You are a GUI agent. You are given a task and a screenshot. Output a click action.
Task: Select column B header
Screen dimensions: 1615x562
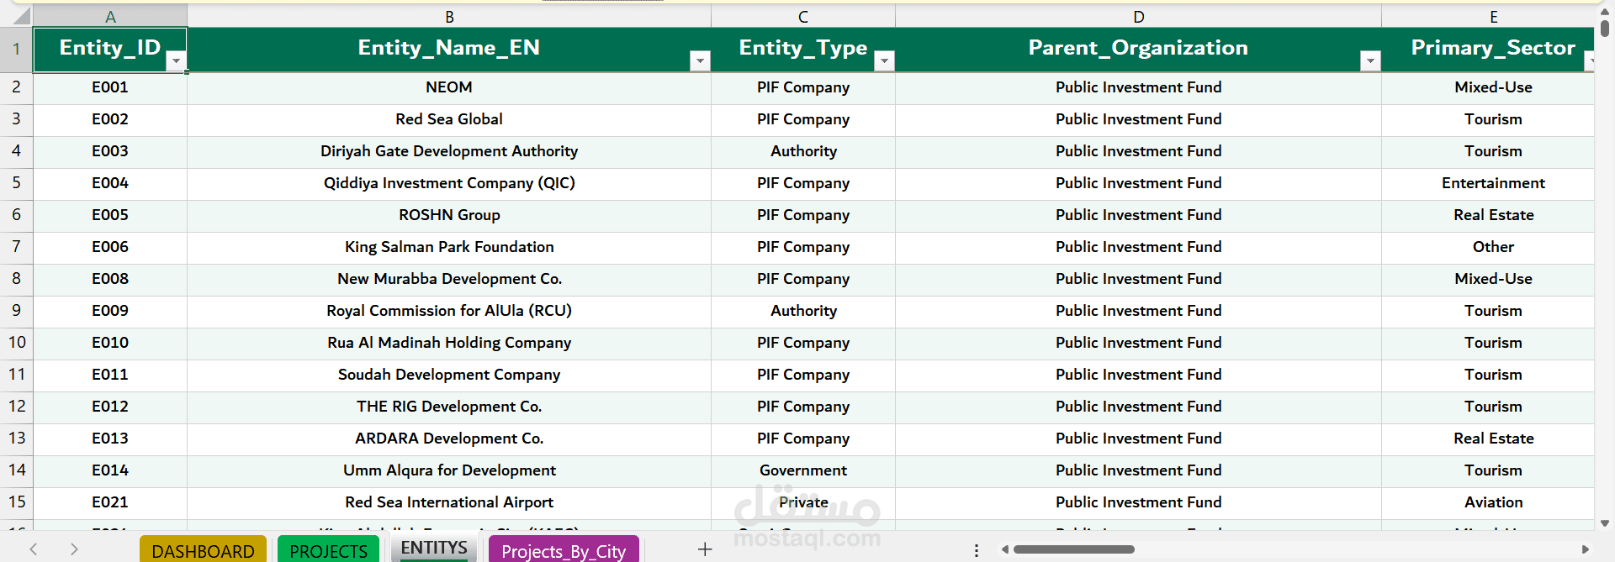click(x=449, y=17)
